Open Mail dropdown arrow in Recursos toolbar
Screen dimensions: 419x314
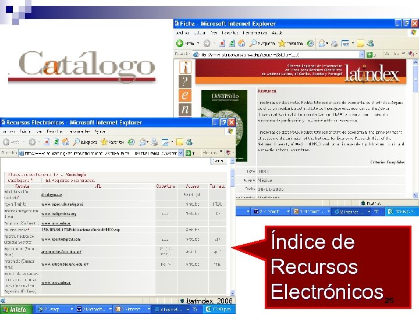pos(147,142)
